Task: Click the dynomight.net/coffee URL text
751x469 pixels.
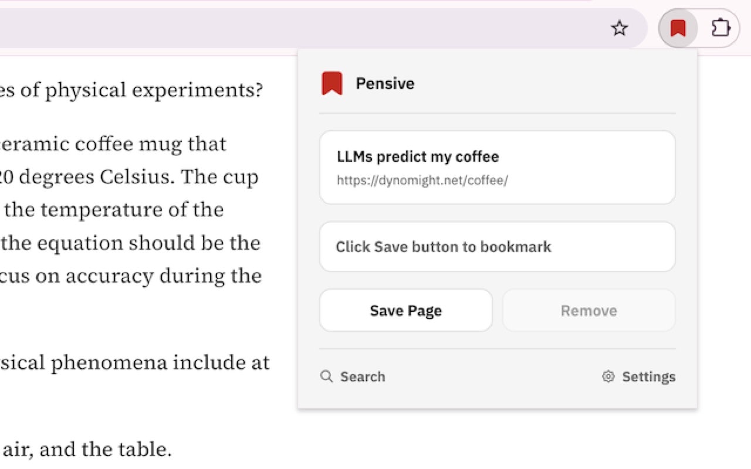Action: (422, 181)
